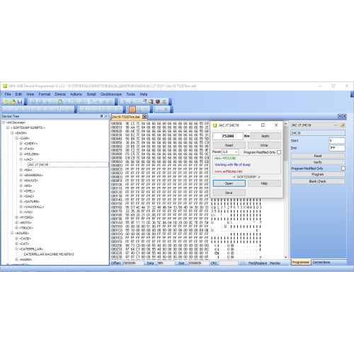This screenshot has height=354, width=354.
Task: Click Apply next to the Km field
Action: (x=265, y=136)
